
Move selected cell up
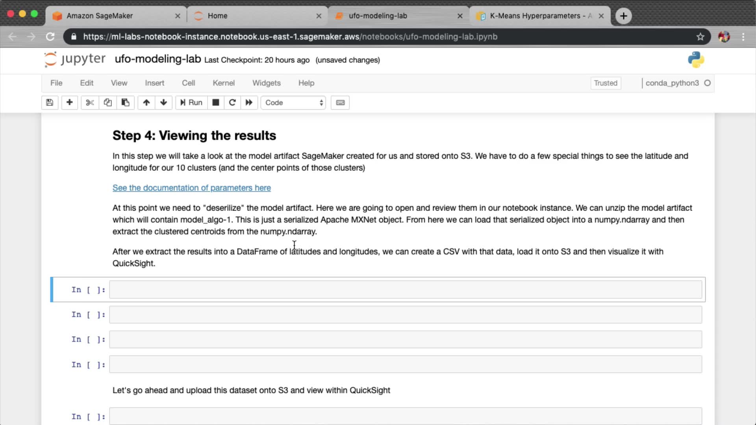pos(146,103)
